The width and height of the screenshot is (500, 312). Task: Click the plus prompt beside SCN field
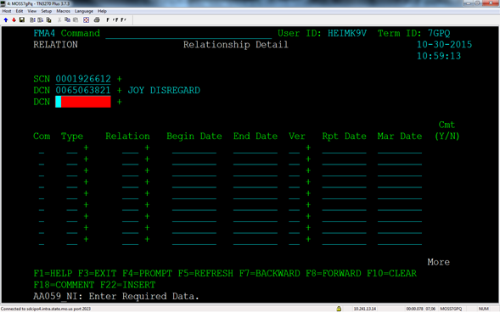point(119,79)
